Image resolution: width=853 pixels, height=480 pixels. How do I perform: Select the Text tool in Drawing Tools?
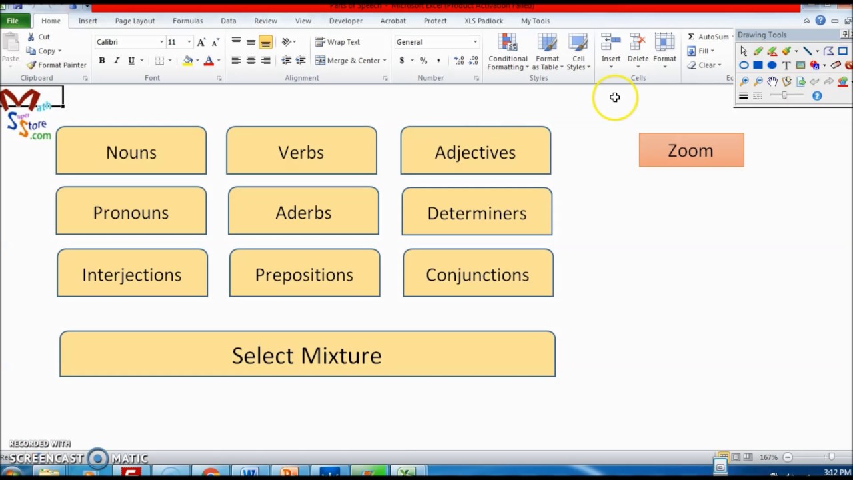tap(786, 65)
